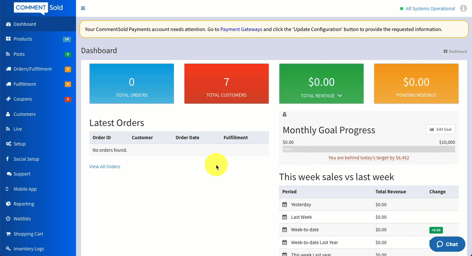Screen dimensions: 472x256
Task: Click the Total Revenue column header
Action: click(x=391, y=192)
